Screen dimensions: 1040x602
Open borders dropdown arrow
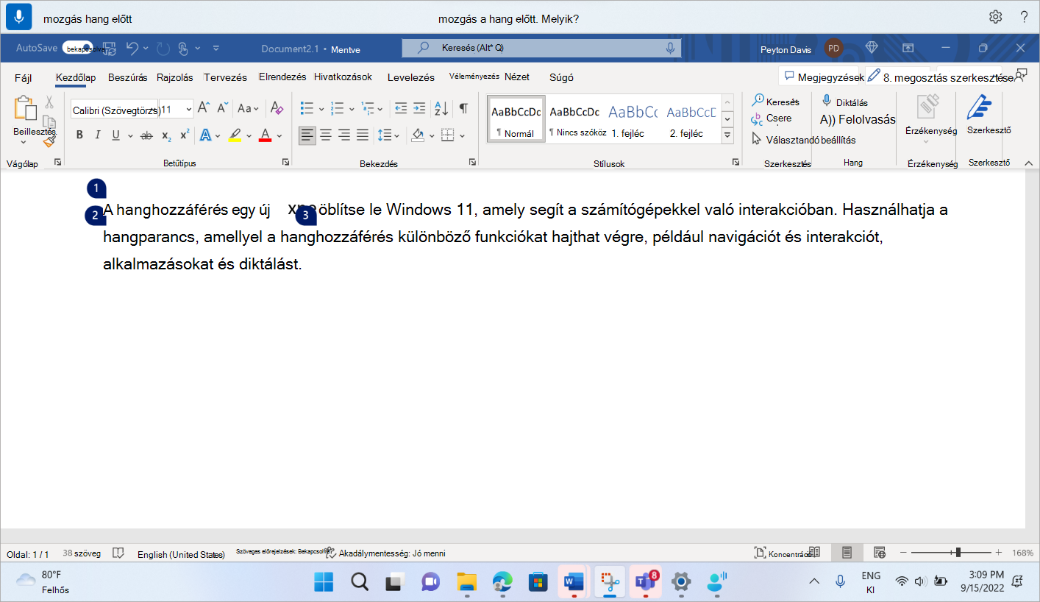click(463, 135)
